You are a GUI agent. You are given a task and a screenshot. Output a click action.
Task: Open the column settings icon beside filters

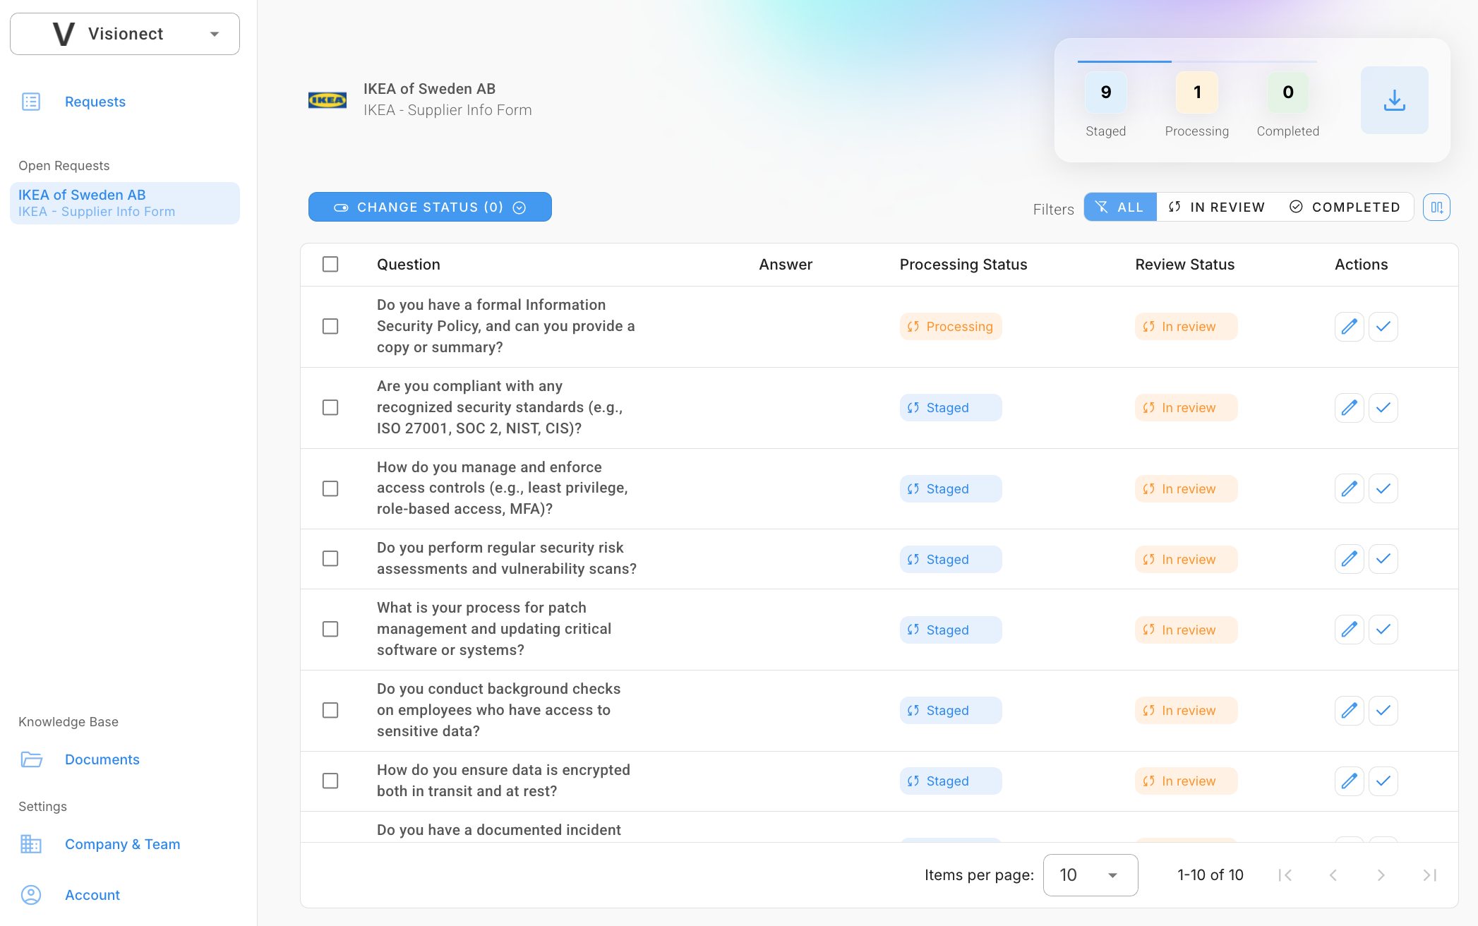coord(1436,208)
